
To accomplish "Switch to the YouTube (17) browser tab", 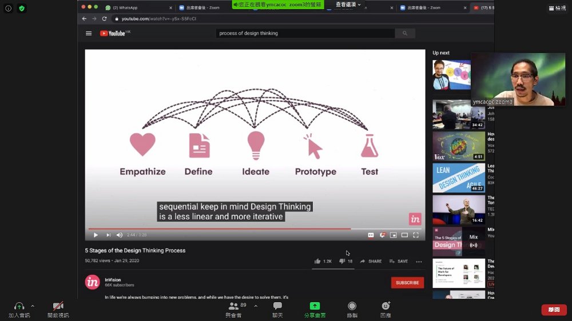I will (483, 7).
